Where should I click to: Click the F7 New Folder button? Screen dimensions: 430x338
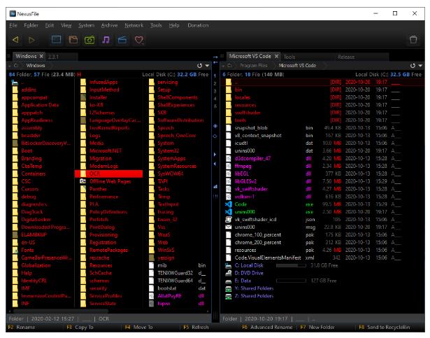(x=317, y=328)
